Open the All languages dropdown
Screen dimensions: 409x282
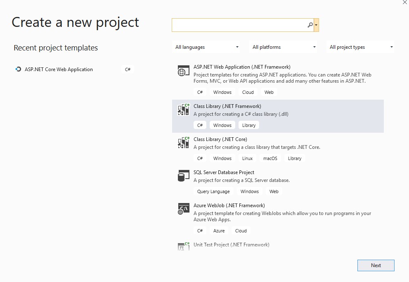coord(206,47)
